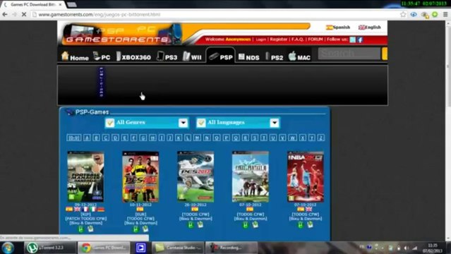The width and height of the screenshot is (451, 254).
Task: Click notepad icon under Final Fantasy III
Action: [255, 224]
